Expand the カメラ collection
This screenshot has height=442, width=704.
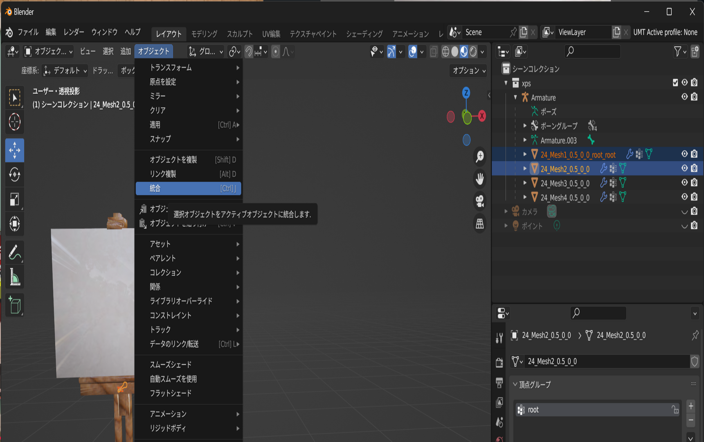coord(506,212)
